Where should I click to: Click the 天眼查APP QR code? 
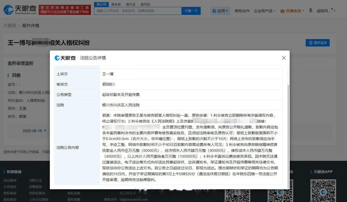pos(324,191)
